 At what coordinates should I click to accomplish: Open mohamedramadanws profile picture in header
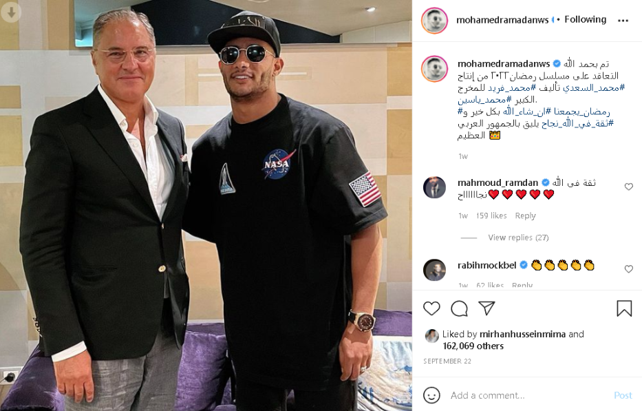click(434, 21)
